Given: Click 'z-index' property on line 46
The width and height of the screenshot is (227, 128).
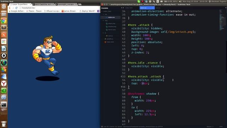Looking at the screenshot, I should (137, 52).
